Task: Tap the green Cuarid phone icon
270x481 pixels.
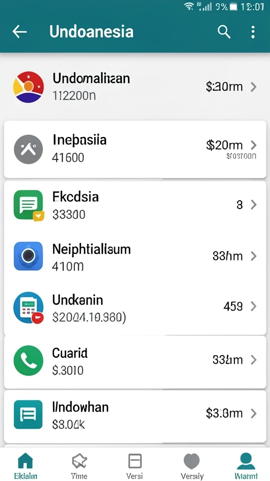Action: [x=29, y=360]
